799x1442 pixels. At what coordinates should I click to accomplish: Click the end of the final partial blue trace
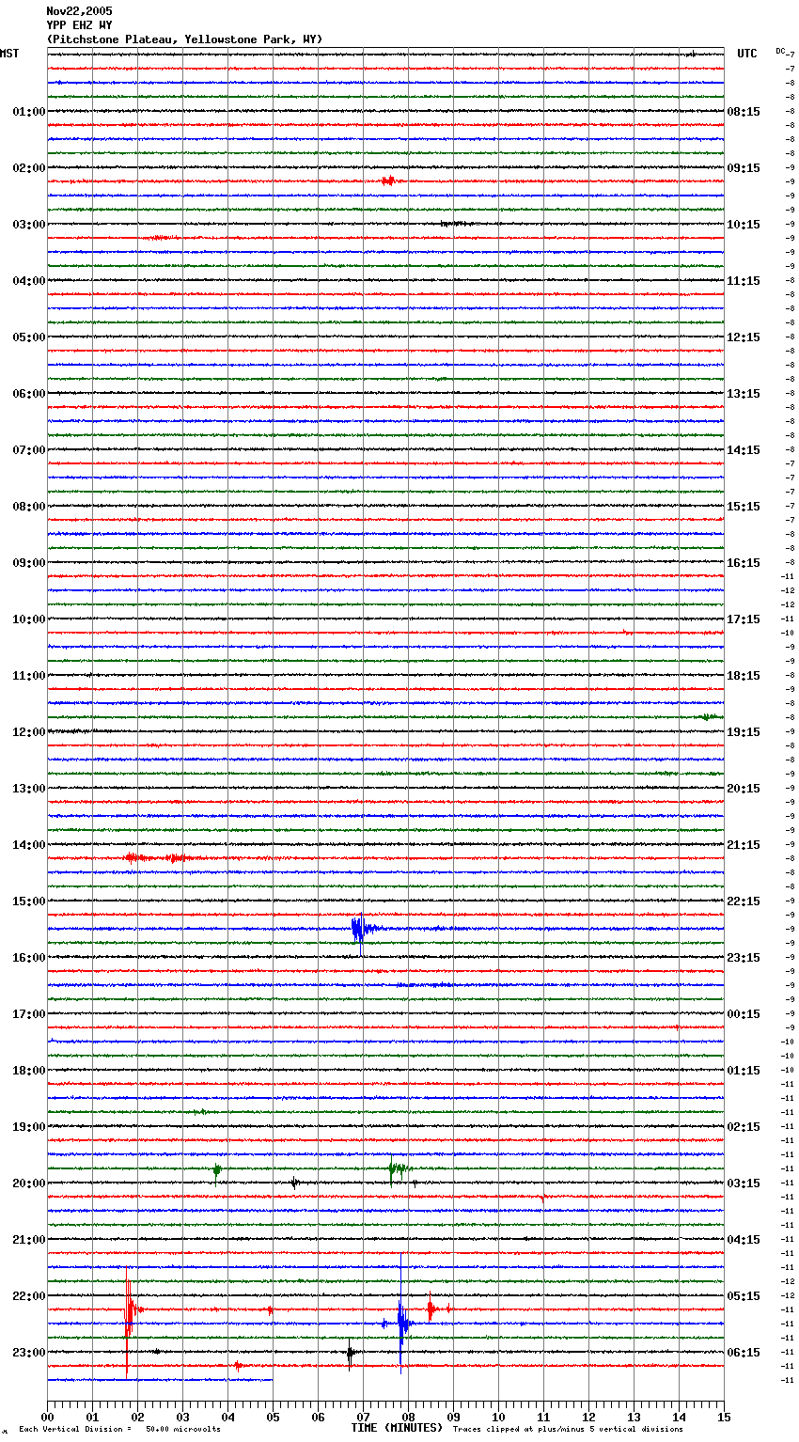point(272,1380)
